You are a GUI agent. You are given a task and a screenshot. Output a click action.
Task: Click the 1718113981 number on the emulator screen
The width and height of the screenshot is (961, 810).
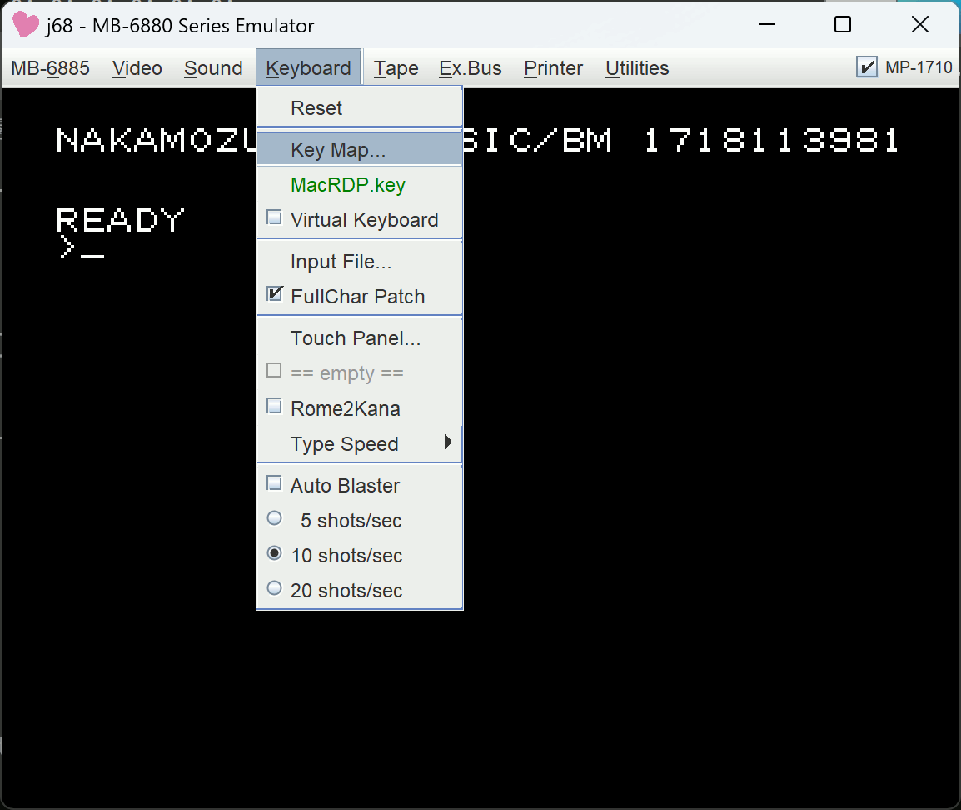point(772,140)
